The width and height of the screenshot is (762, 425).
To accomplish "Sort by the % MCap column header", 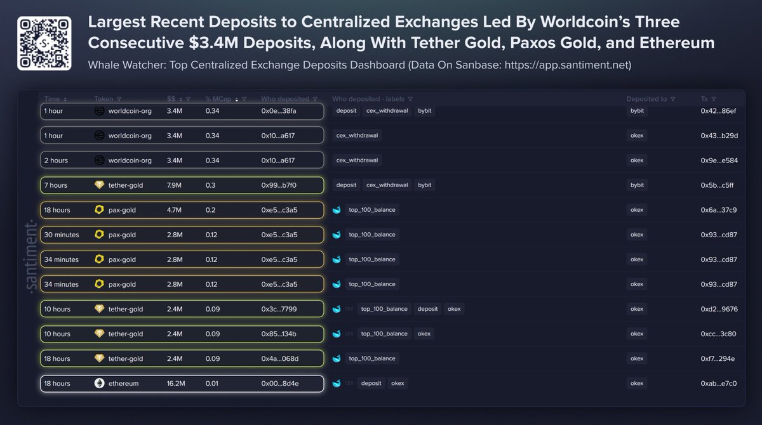I will [x=219, y=100].
